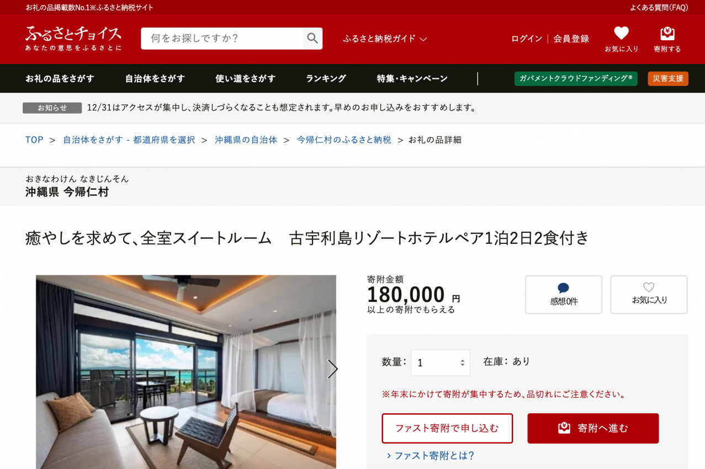Open the ファスト寄附とは? link
Viewport: 705px width, 469px height.
[431, 456]
